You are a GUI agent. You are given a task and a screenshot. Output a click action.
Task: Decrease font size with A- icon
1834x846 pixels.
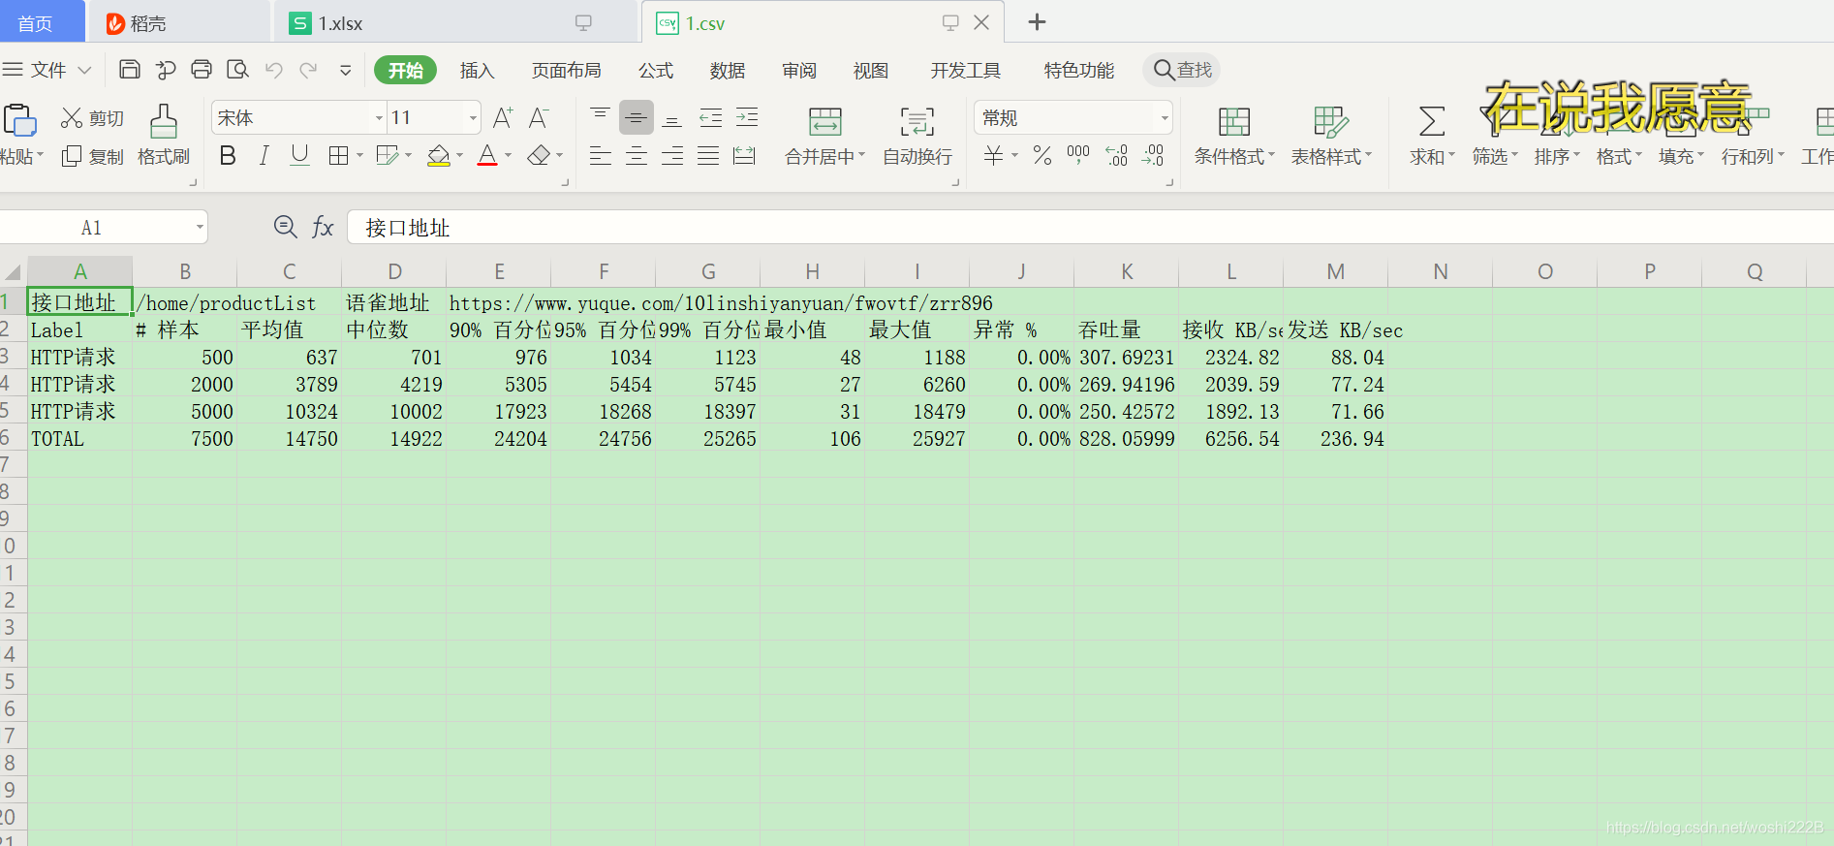pyautogui.click(x=540, y=118)
